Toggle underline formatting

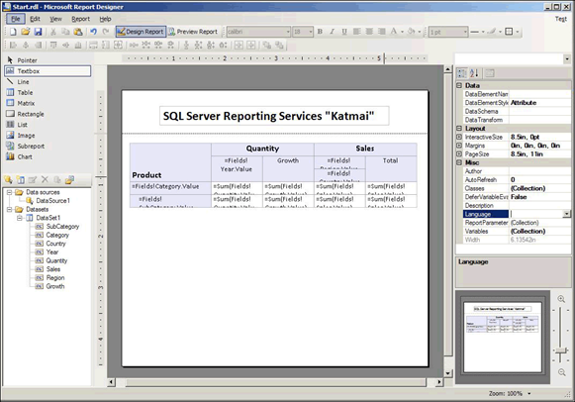[x=344, y=32]
